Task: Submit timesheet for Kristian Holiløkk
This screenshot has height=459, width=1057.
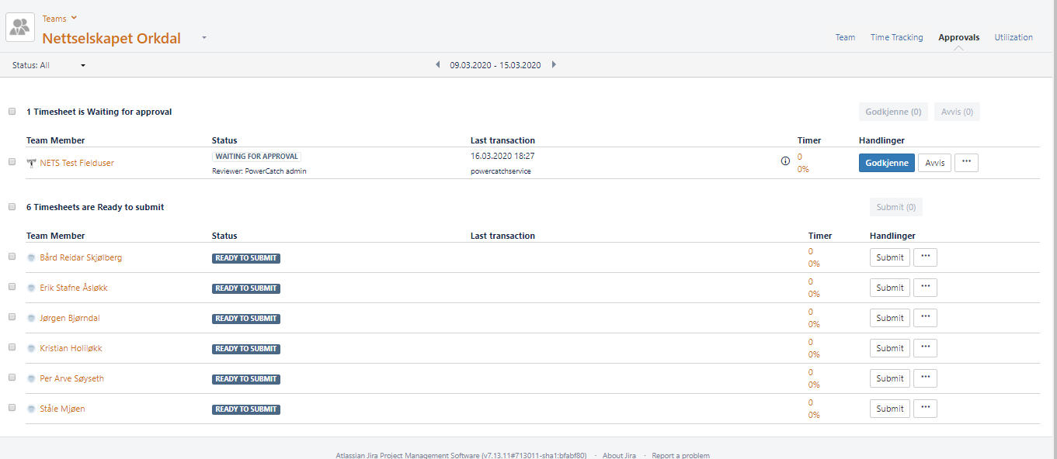Action: [889, 348]
